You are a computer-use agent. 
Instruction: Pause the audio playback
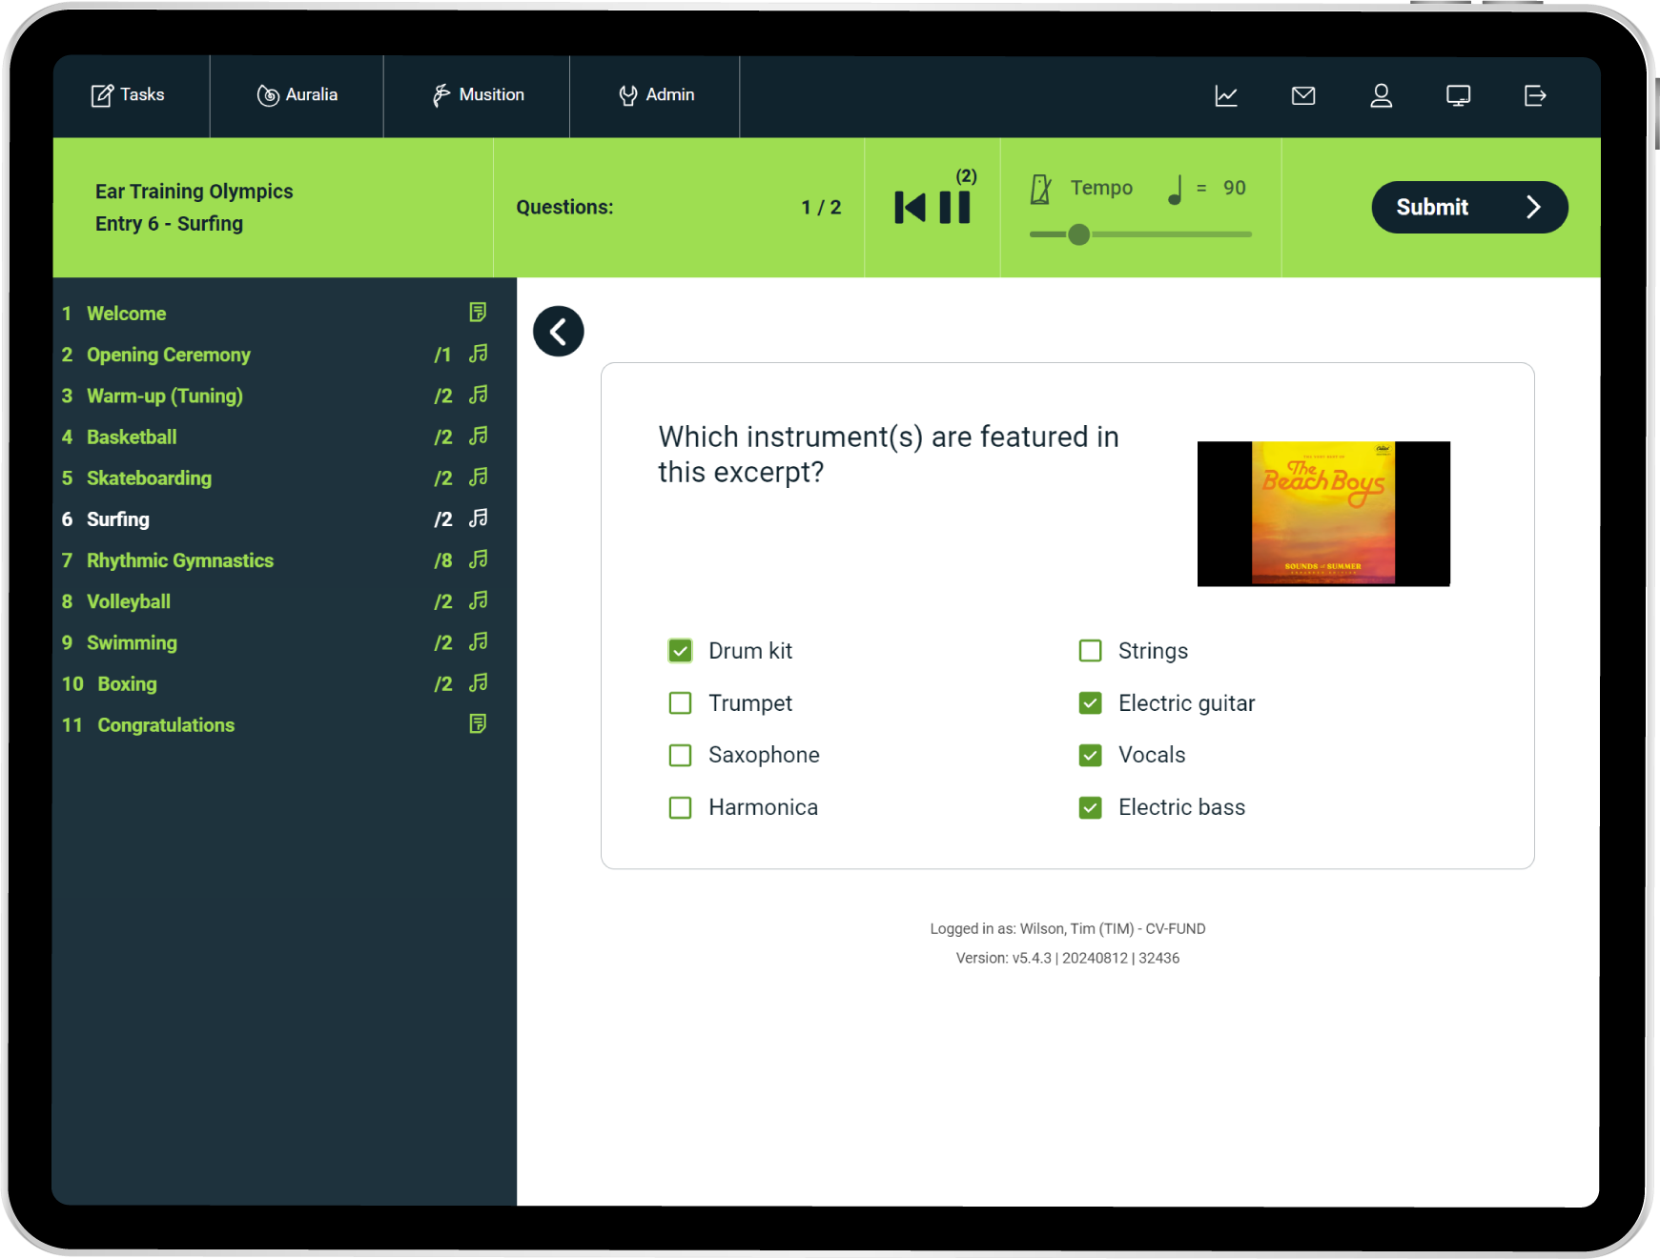[954, 207]
